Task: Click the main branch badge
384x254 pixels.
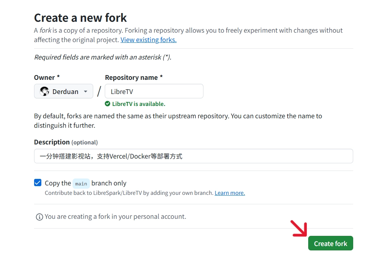Action: 81,183
